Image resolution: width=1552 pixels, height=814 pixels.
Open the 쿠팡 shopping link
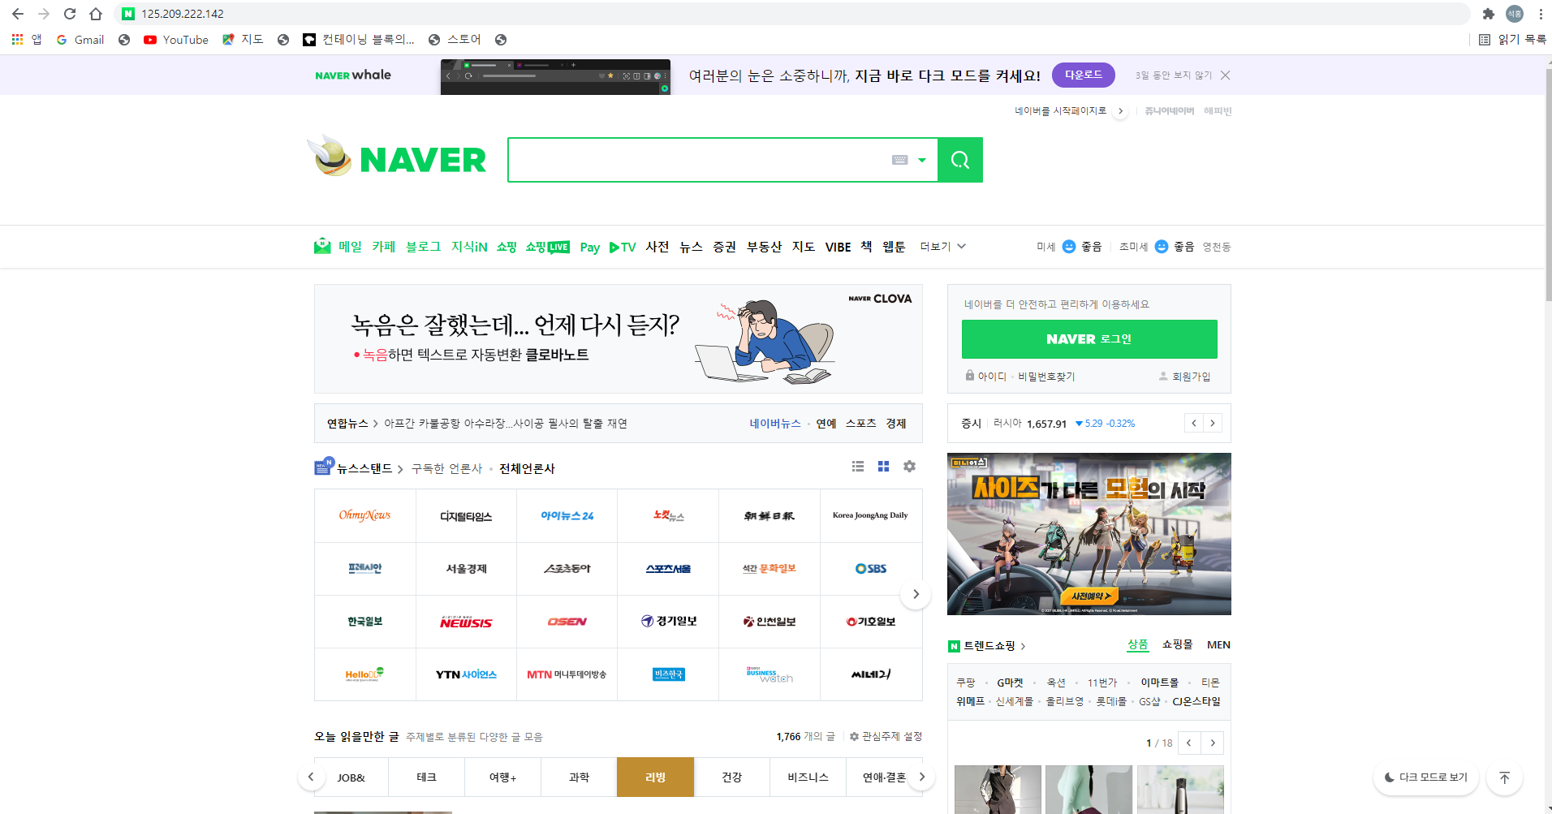click(x=965, y=683)
